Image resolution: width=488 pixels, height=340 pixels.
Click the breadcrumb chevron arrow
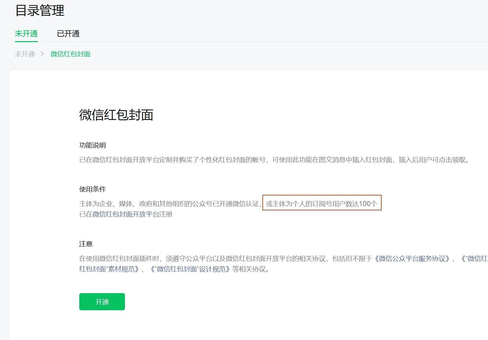coord(42,54)
